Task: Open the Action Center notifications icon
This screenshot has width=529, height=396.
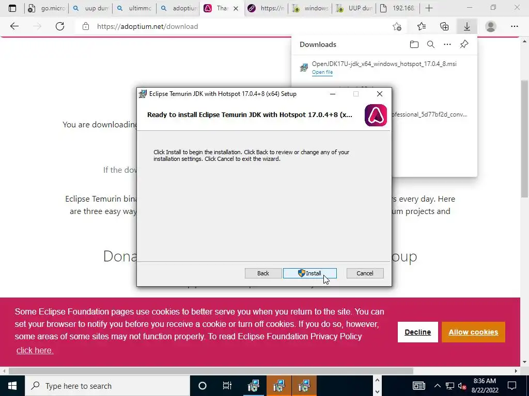Action: [512, 386]
